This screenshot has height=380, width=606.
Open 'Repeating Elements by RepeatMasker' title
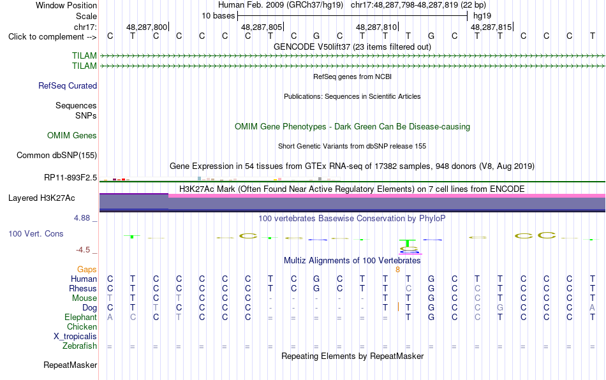coord(352,356)
